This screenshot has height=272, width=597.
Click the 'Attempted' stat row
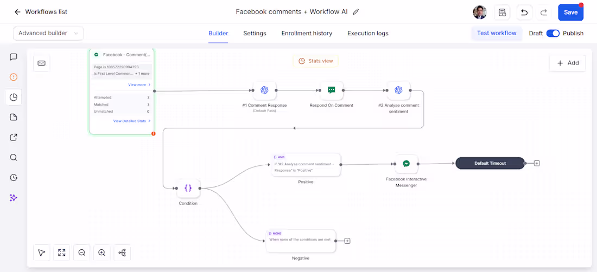click(x=122, y=98)
